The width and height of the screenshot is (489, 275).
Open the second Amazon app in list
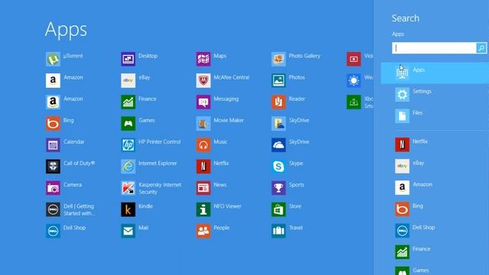pyautogui.click(x=53, y=102)
